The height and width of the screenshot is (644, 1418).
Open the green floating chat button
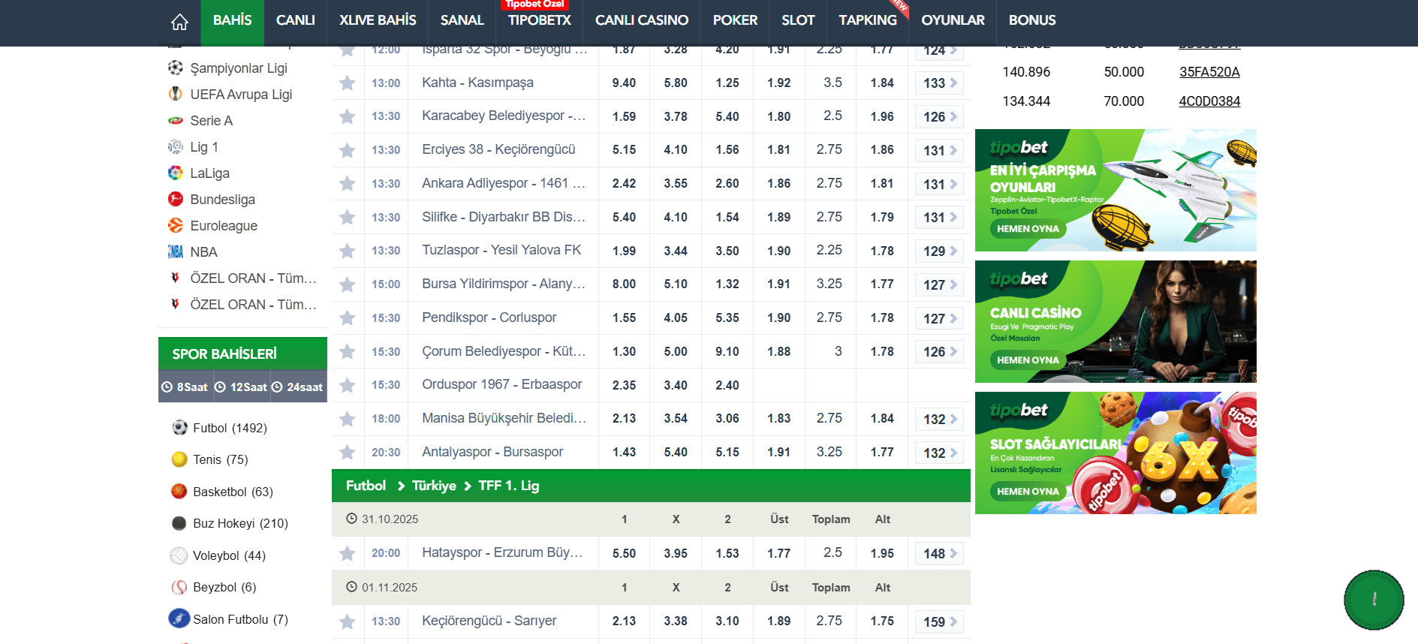pyautogui.click(x=1373, y=599)
